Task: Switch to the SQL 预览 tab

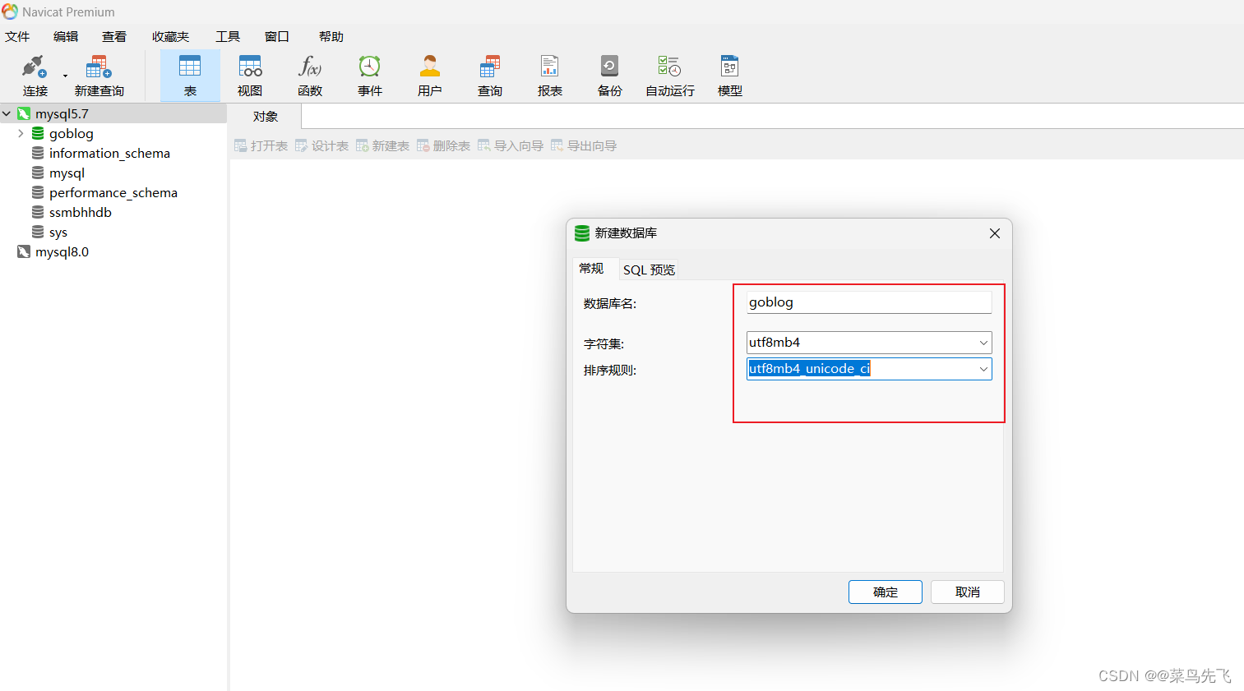Action: (x=649, y=269)
